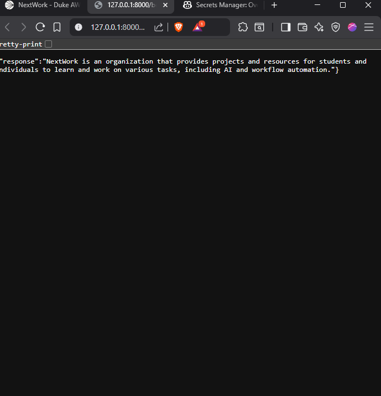381x396 pixels.
Task: Click the Brave VPN shield icon
Action: [x=336, y=27]
